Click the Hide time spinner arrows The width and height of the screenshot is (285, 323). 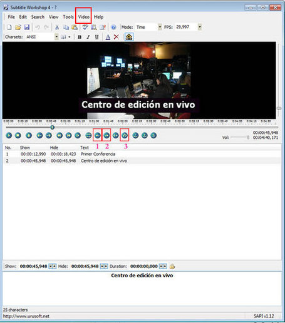(x=104, y=266)
